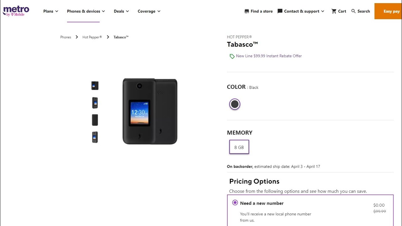Click the orange Easy pay button
The width and height of the screenshot is (402, 226).
point(388,11)
